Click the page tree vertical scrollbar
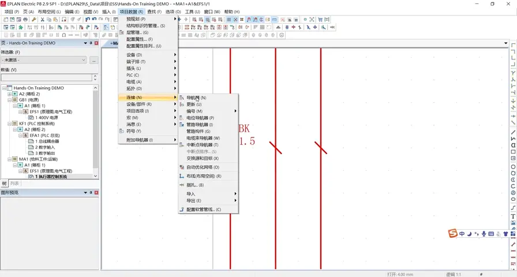This screenshot has height=277, width=517. 96,132
